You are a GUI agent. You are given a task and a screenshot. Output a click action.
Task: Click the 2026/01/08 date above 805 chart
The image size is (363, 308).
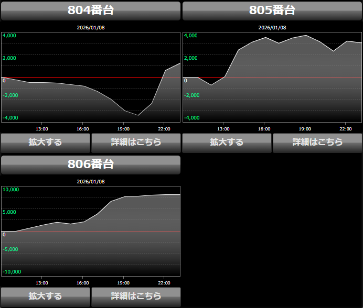tap(272, 28)
